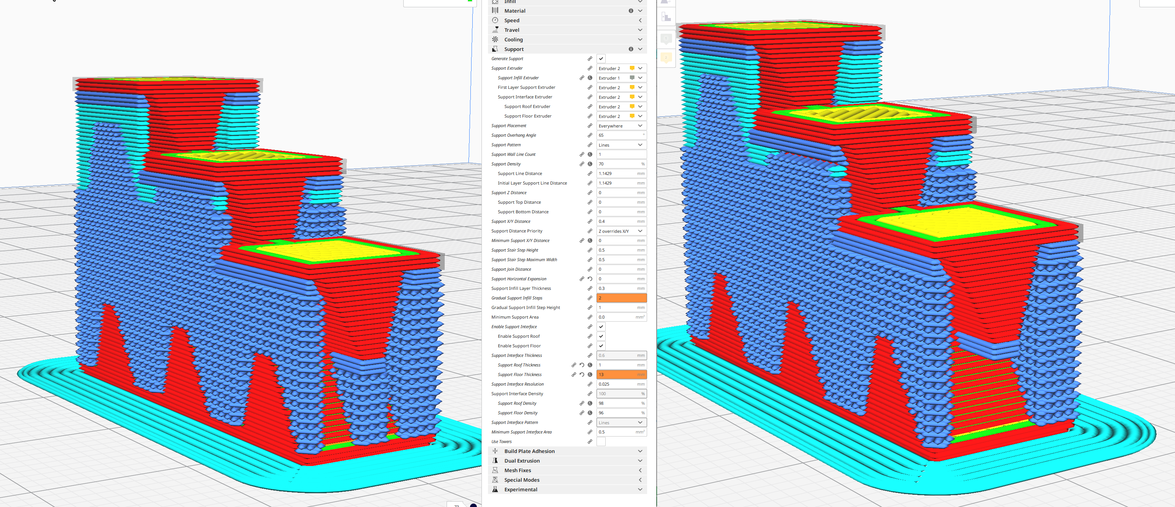This screenshot has width=1175, height=507.
Task: Open the Support Pattern dropdown
Action: point(621,145)
